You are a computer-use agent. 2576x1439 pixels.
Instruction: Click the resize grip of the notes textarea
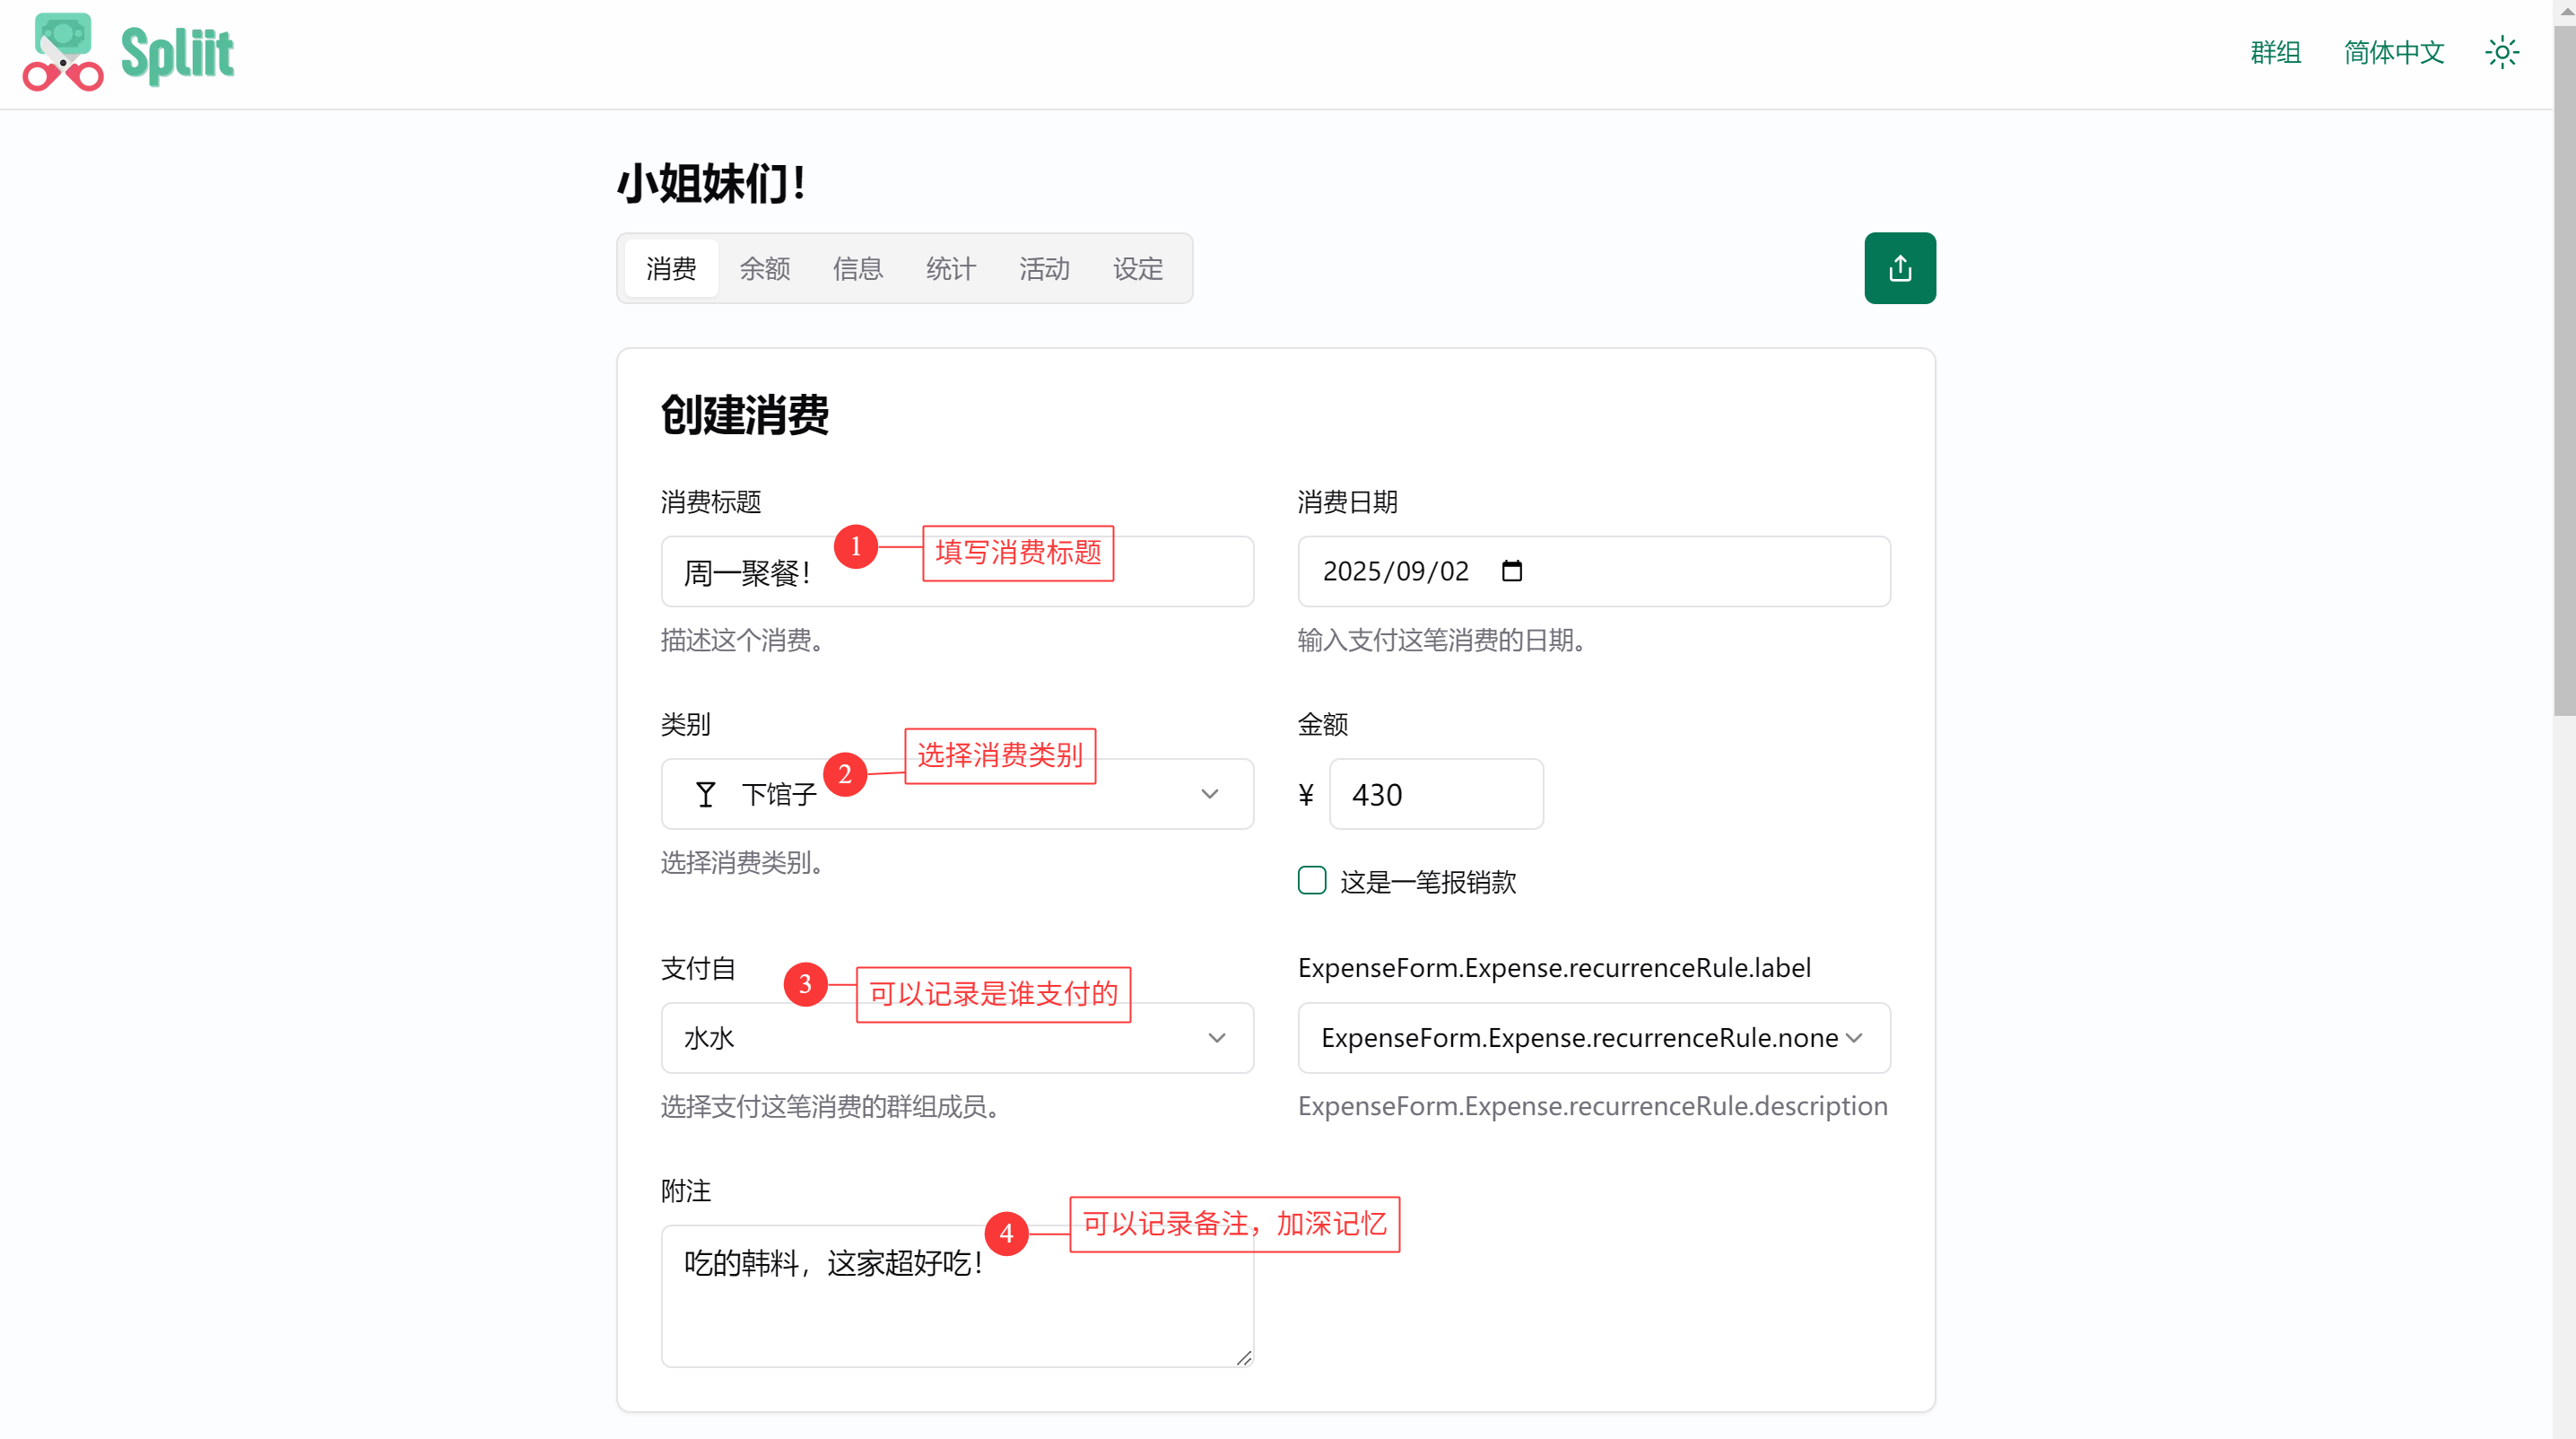(x=1243, y=1357)
